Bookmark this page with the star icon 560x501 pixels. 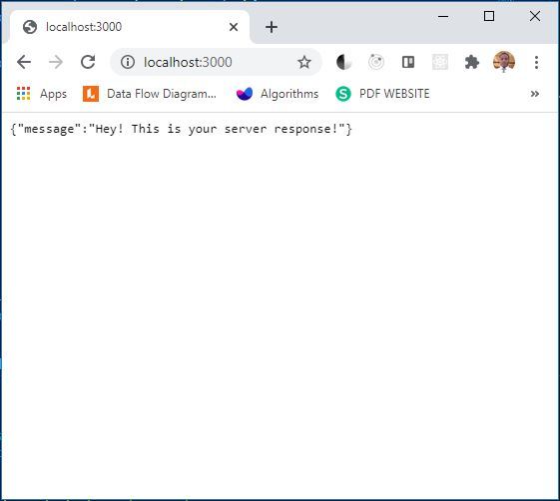303,62
